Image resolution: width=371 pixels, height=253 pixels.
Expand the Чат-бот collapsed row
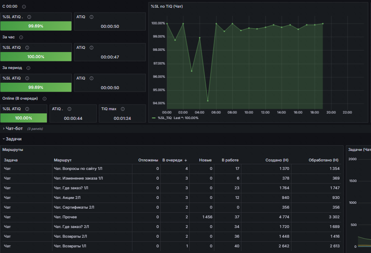14,128
